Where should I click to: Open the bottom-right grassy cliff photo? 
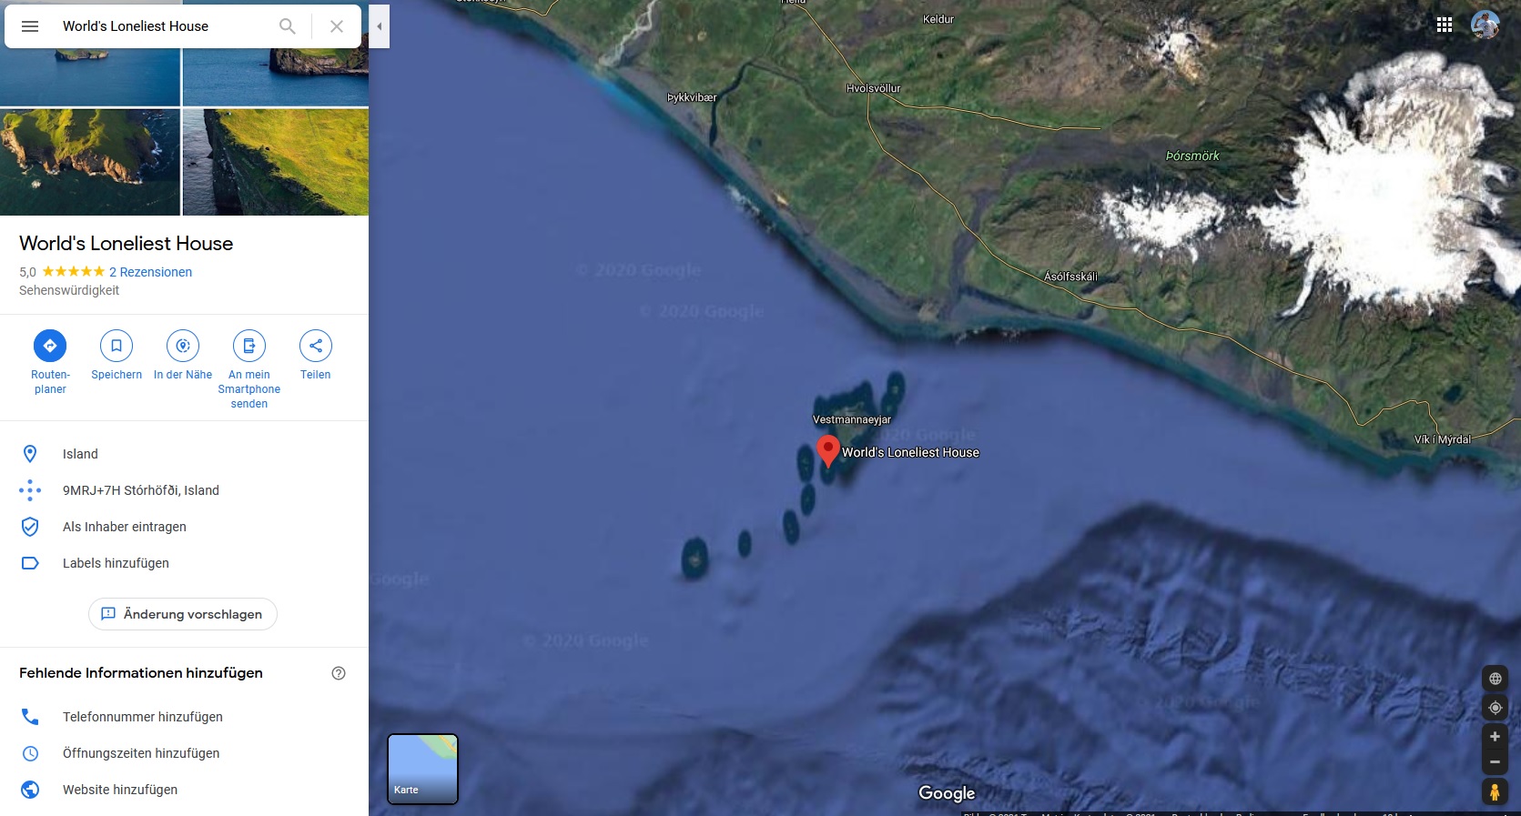[x=276, y=162]
